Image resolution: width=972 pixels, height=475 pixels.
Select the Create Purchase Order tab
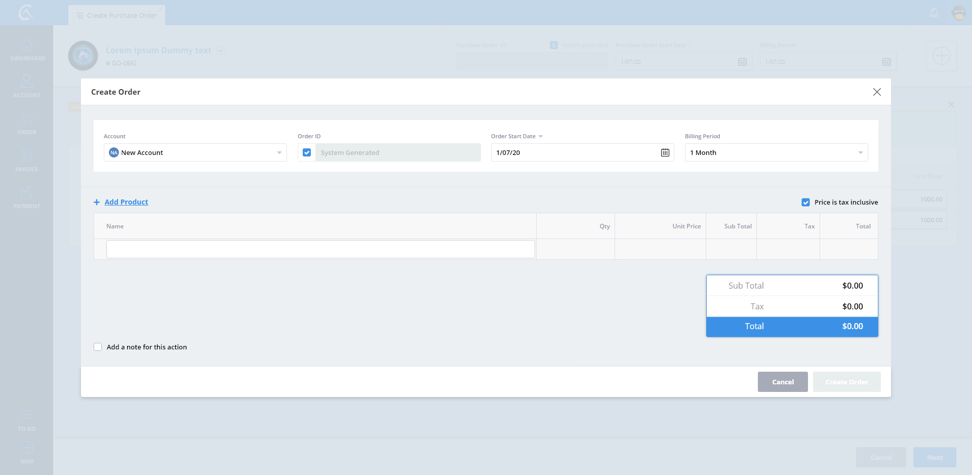(117, 15)
